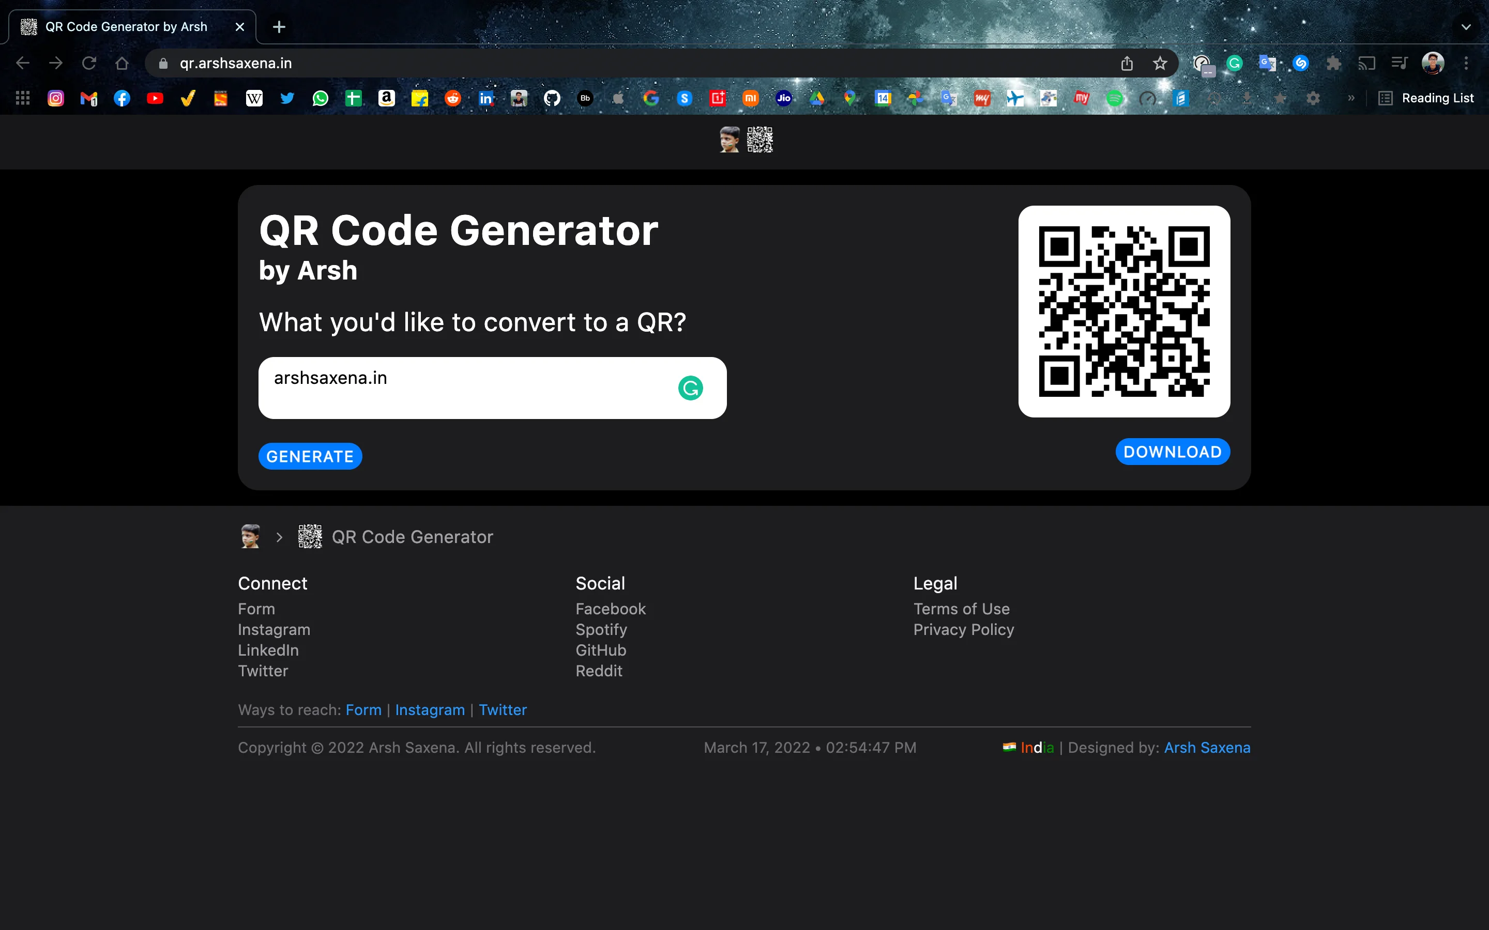This screenshot has width=1489, height=930.
Task: Open the Chrome three-dot menu
Action: [x=1466, y=64]
